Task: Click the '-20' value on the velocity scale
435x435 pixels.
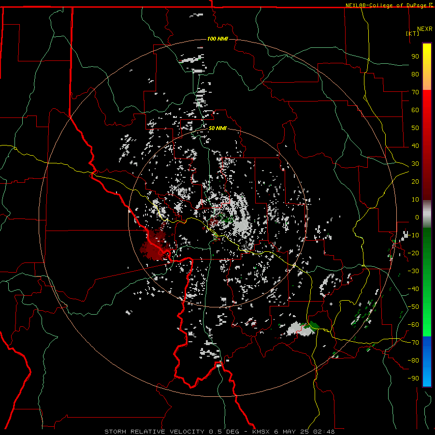Action: click(413, 253)
